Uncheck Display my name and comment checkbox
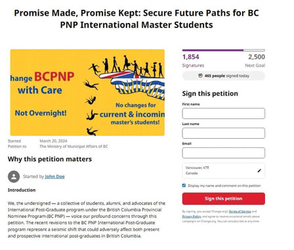Screen dimensions: 294x250 (184, 185)
